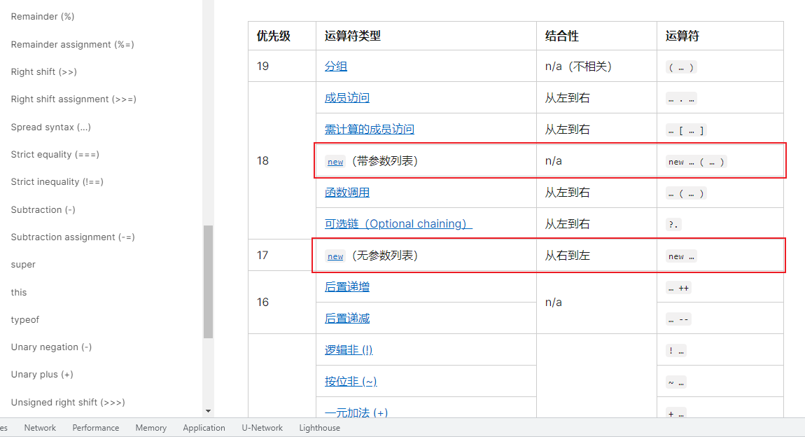Switch to the Performance devtools tab
The image size is (805, 437).
click(96, 428)
